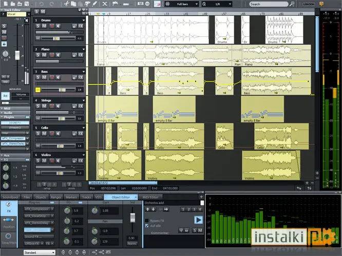Open the Full bars grid dropdown

coord(196,4)
